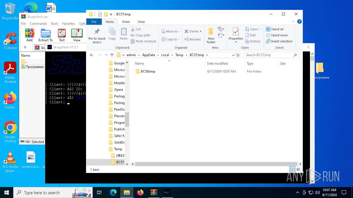Click the navigation pane vertical scrollbar
Image resolution: width=353 pixels, height=198 pixels.
(127, 119)
